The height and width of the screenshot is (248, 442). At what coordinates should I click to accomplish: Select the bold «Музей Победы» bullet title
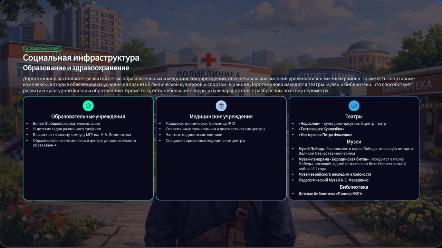click(312, 149)
